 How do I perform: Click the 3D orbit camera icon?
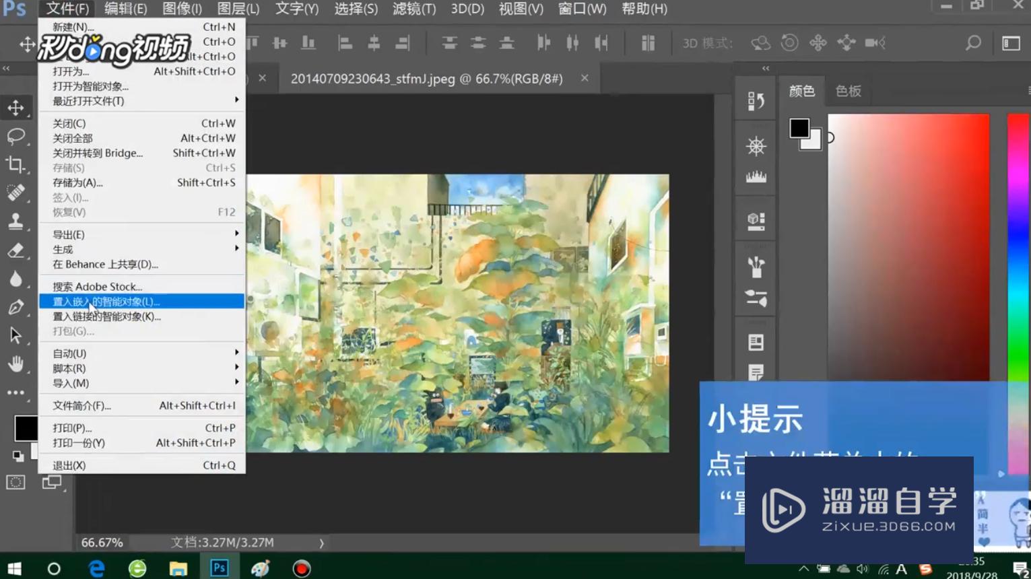pyautogui.click(x=760, y=43)
